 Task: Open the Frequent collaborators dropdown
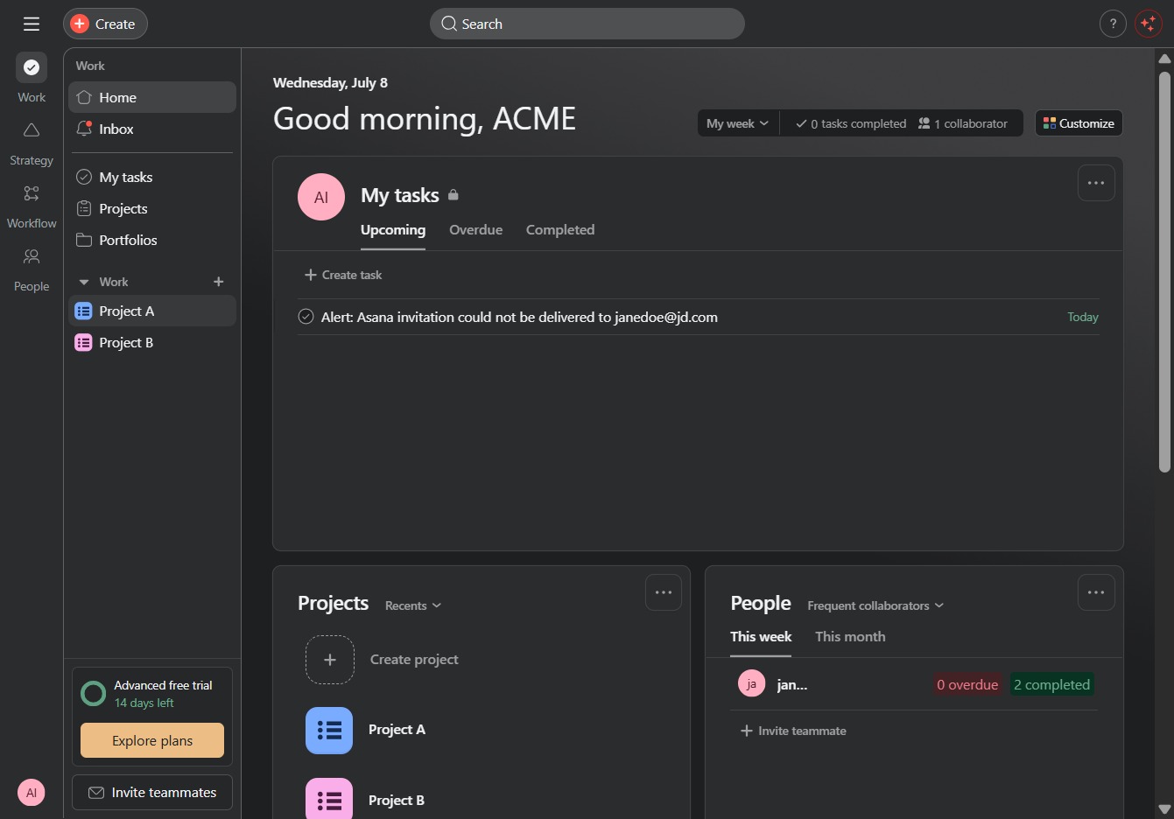pyautogui.click(x=875, y=605)
